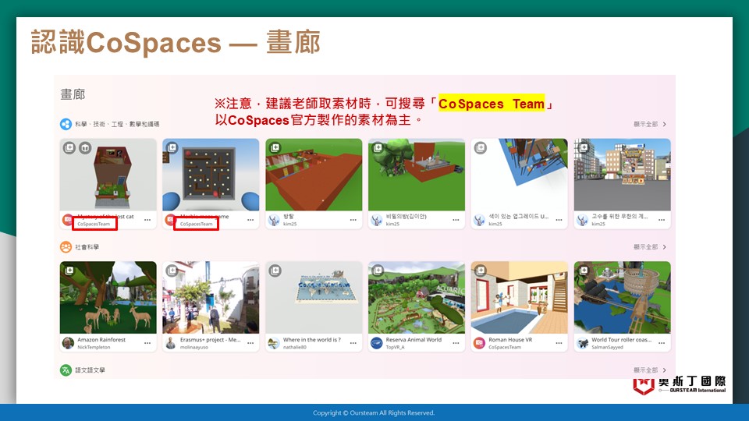Click the 科學、技術、工程、數學和編碼 category label
The height and width of the screenshot is (421, 749).
pyautogui.click(x=117, y=124)
